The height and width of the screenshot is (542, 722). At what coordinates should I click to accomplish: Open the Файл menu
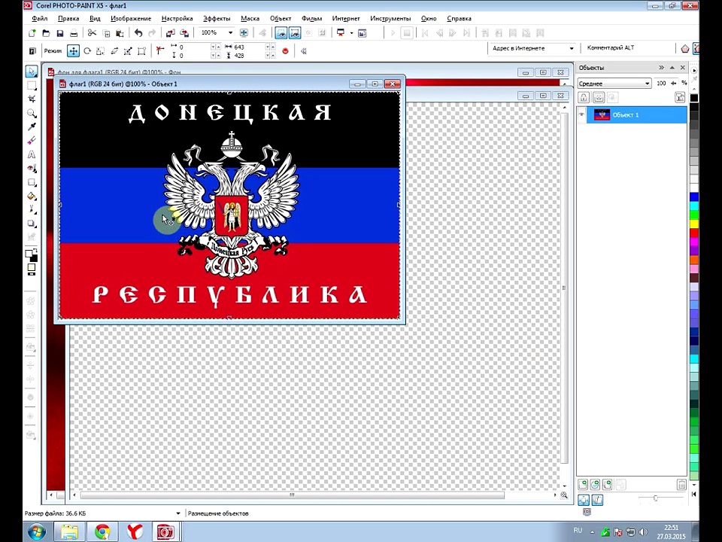point(40,18)
